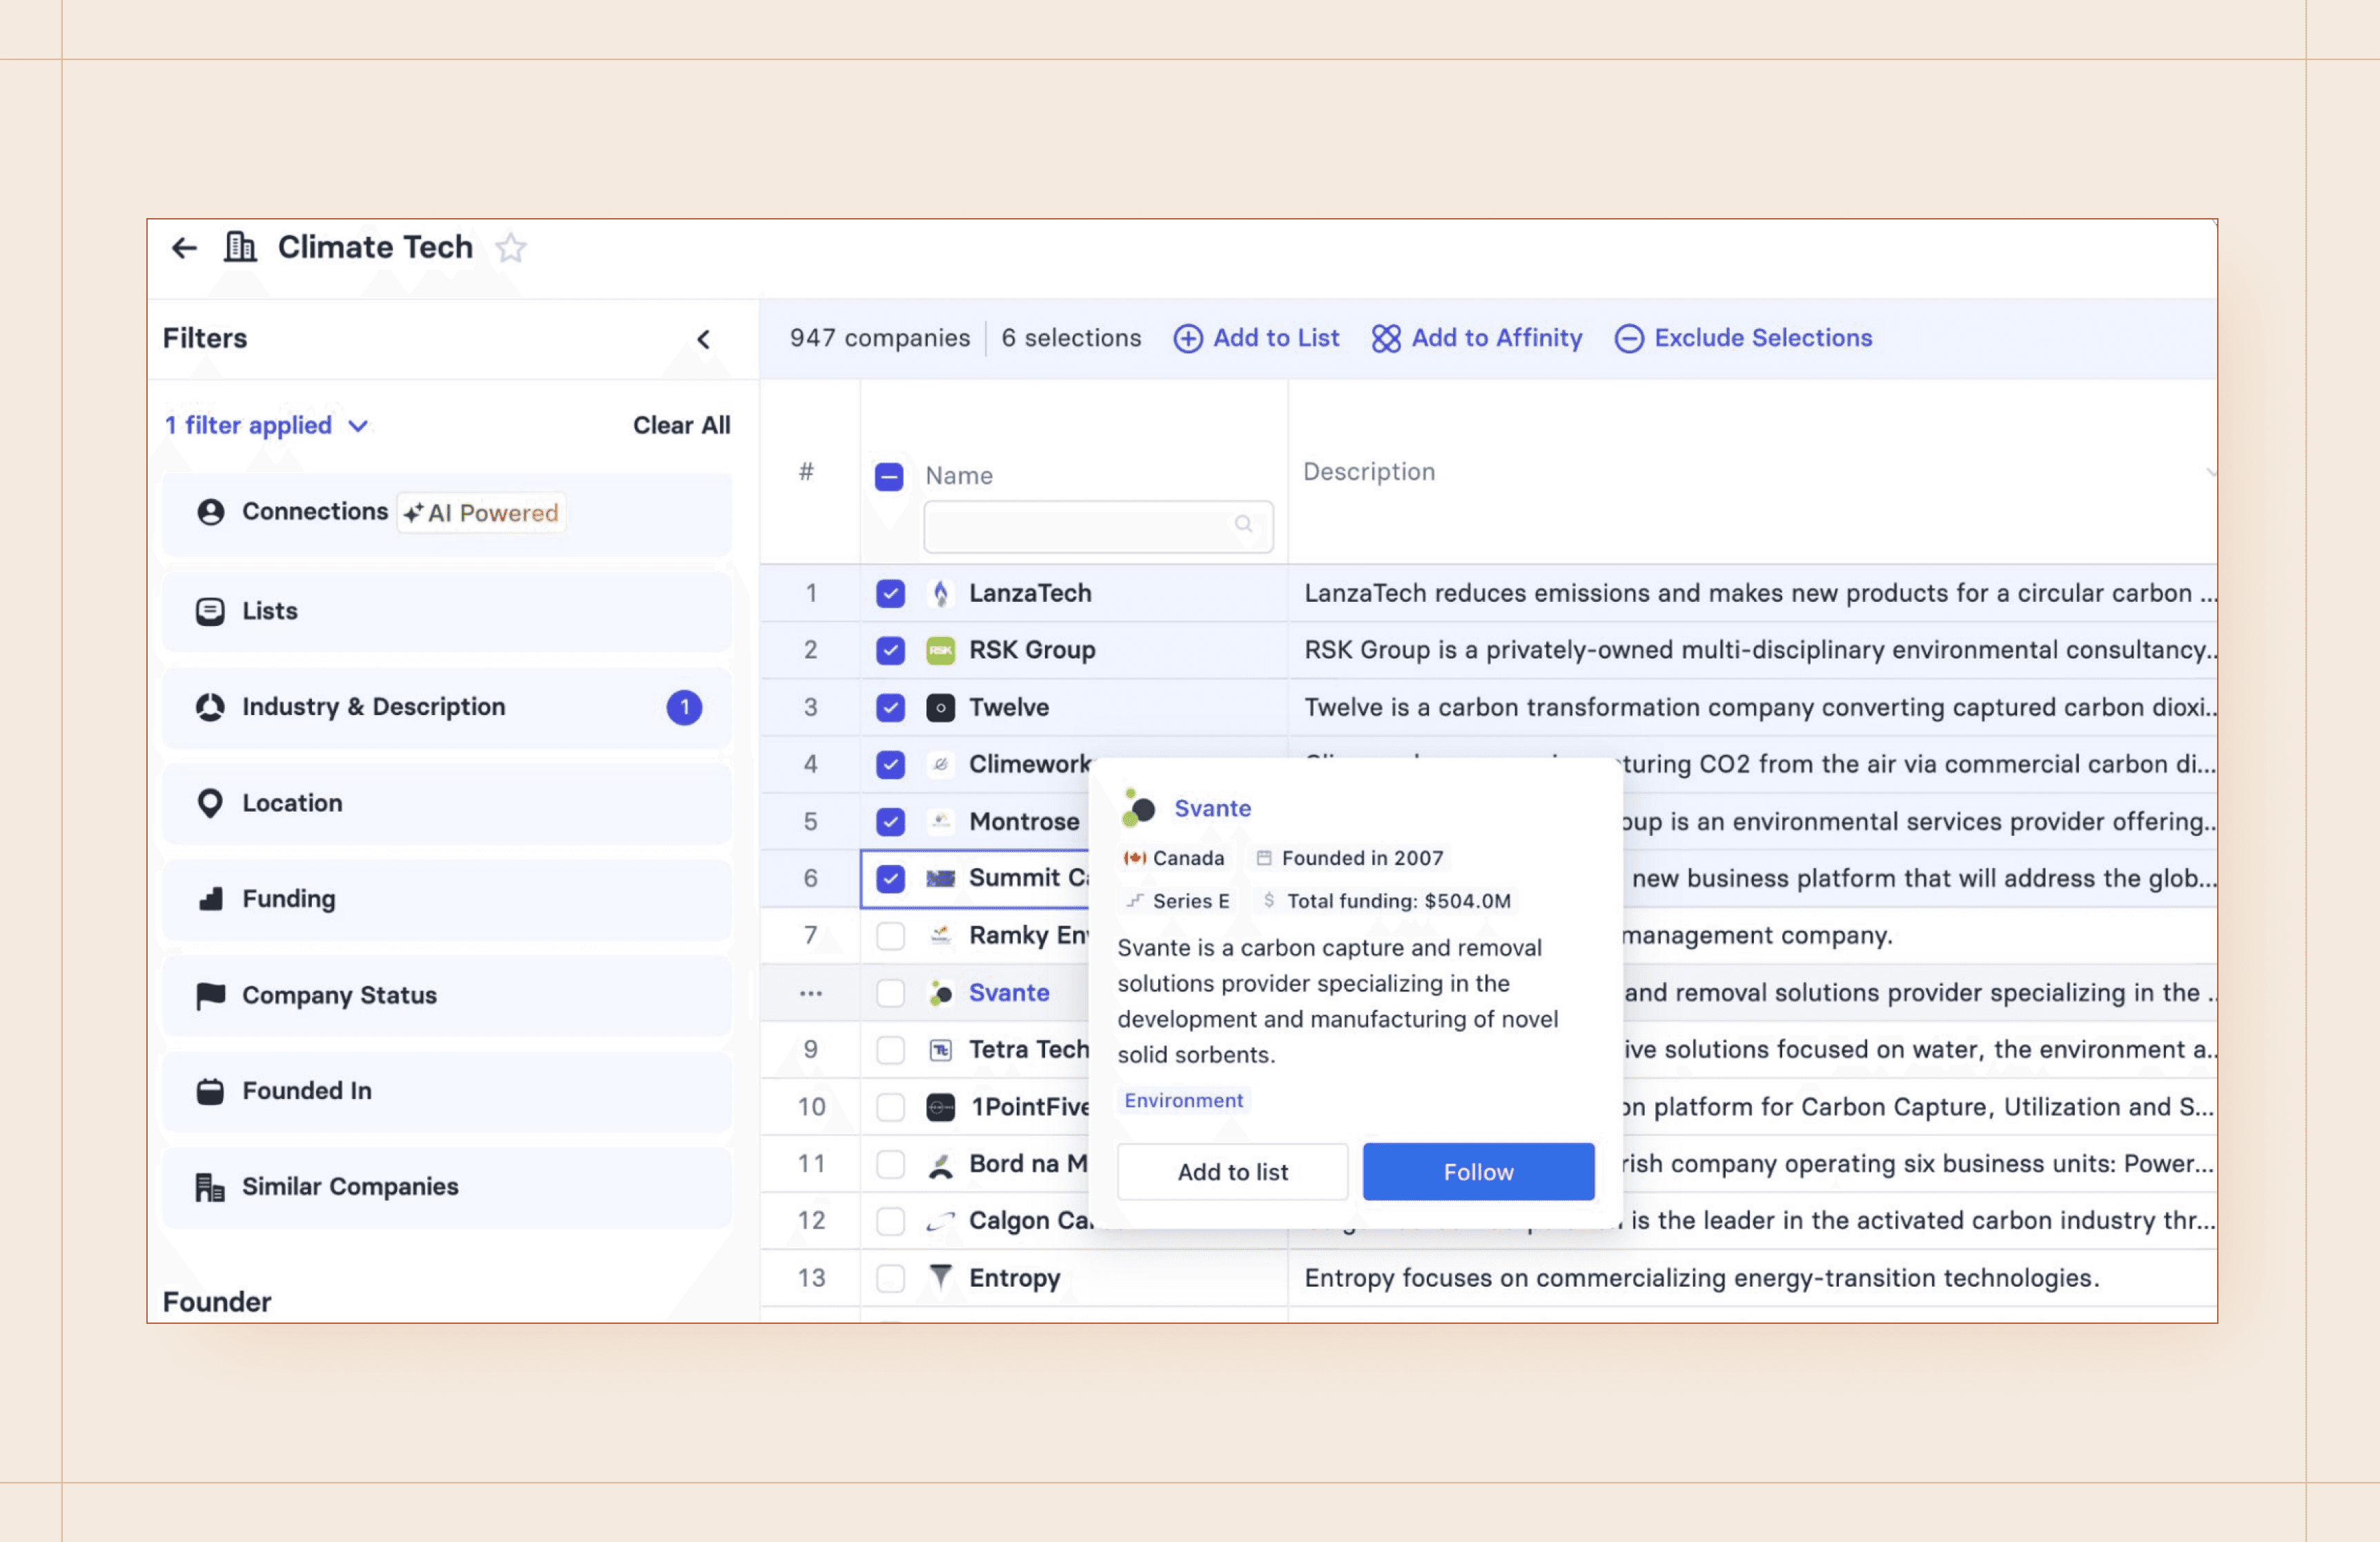2380x1542 pixels.
Task: Click the Clear All filters link
Action: (681, 426)
